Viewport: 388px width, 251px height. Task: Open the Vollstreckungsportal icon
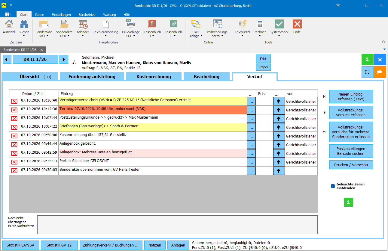[x=218, y=24]
